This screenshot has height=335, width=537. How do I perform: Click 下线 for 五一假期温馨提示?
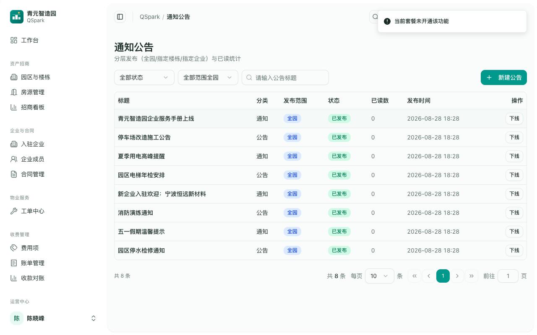coord(514,232)
